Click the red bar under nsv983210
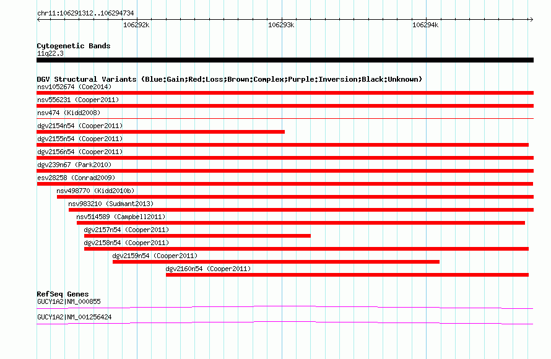The image size is (551, 359). pos(301,210)
